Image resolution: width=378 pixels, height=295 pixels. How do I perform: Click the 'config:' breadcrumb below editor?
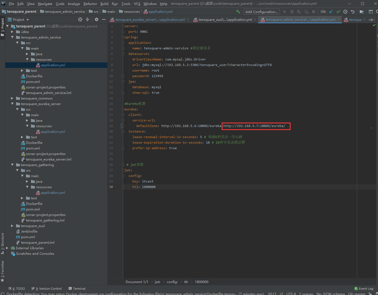point(172,282)
